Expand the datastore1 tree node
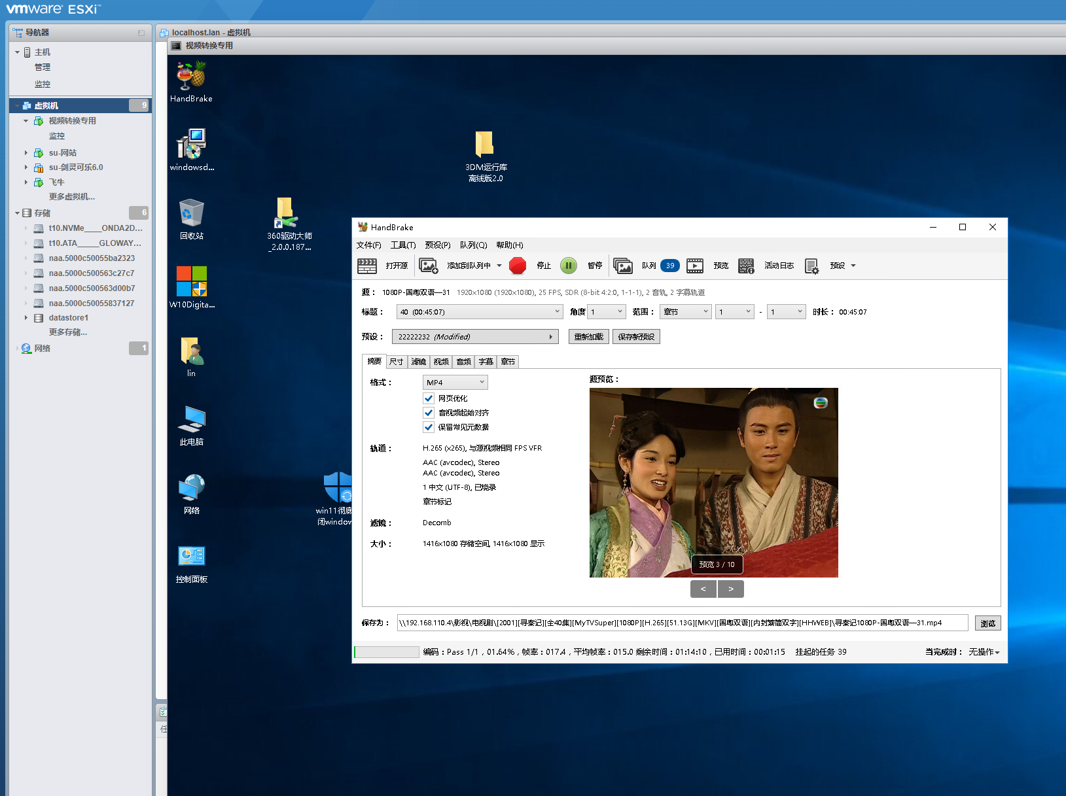This screenshot has height=796, width=1066. tap(26, 318)
